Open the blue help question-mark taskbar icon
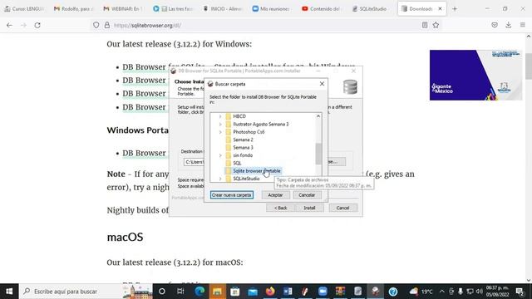Viewport: 532px width, 299px height. pos(393,292)
